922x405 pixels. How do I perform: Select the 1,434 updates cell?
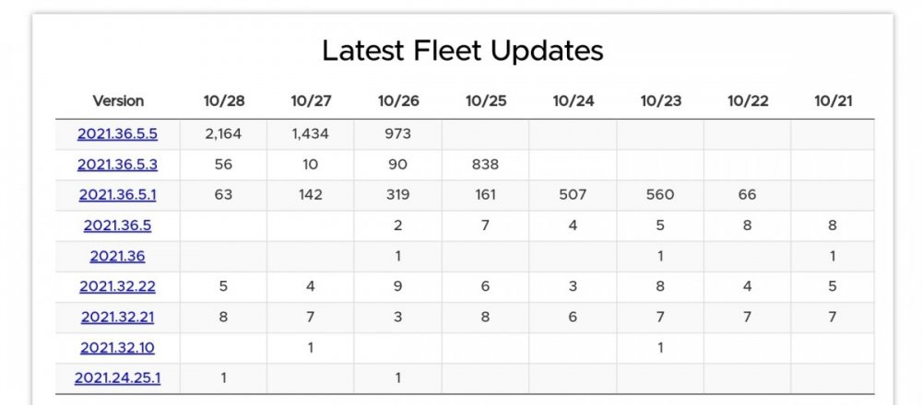click(311, 133)
